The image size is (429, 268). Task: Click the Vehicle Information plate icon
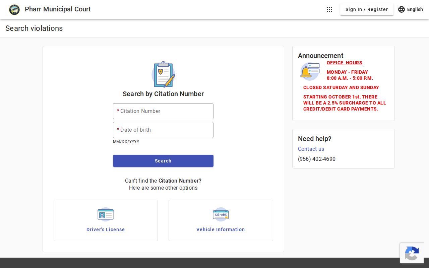click(x=221, y=214)
